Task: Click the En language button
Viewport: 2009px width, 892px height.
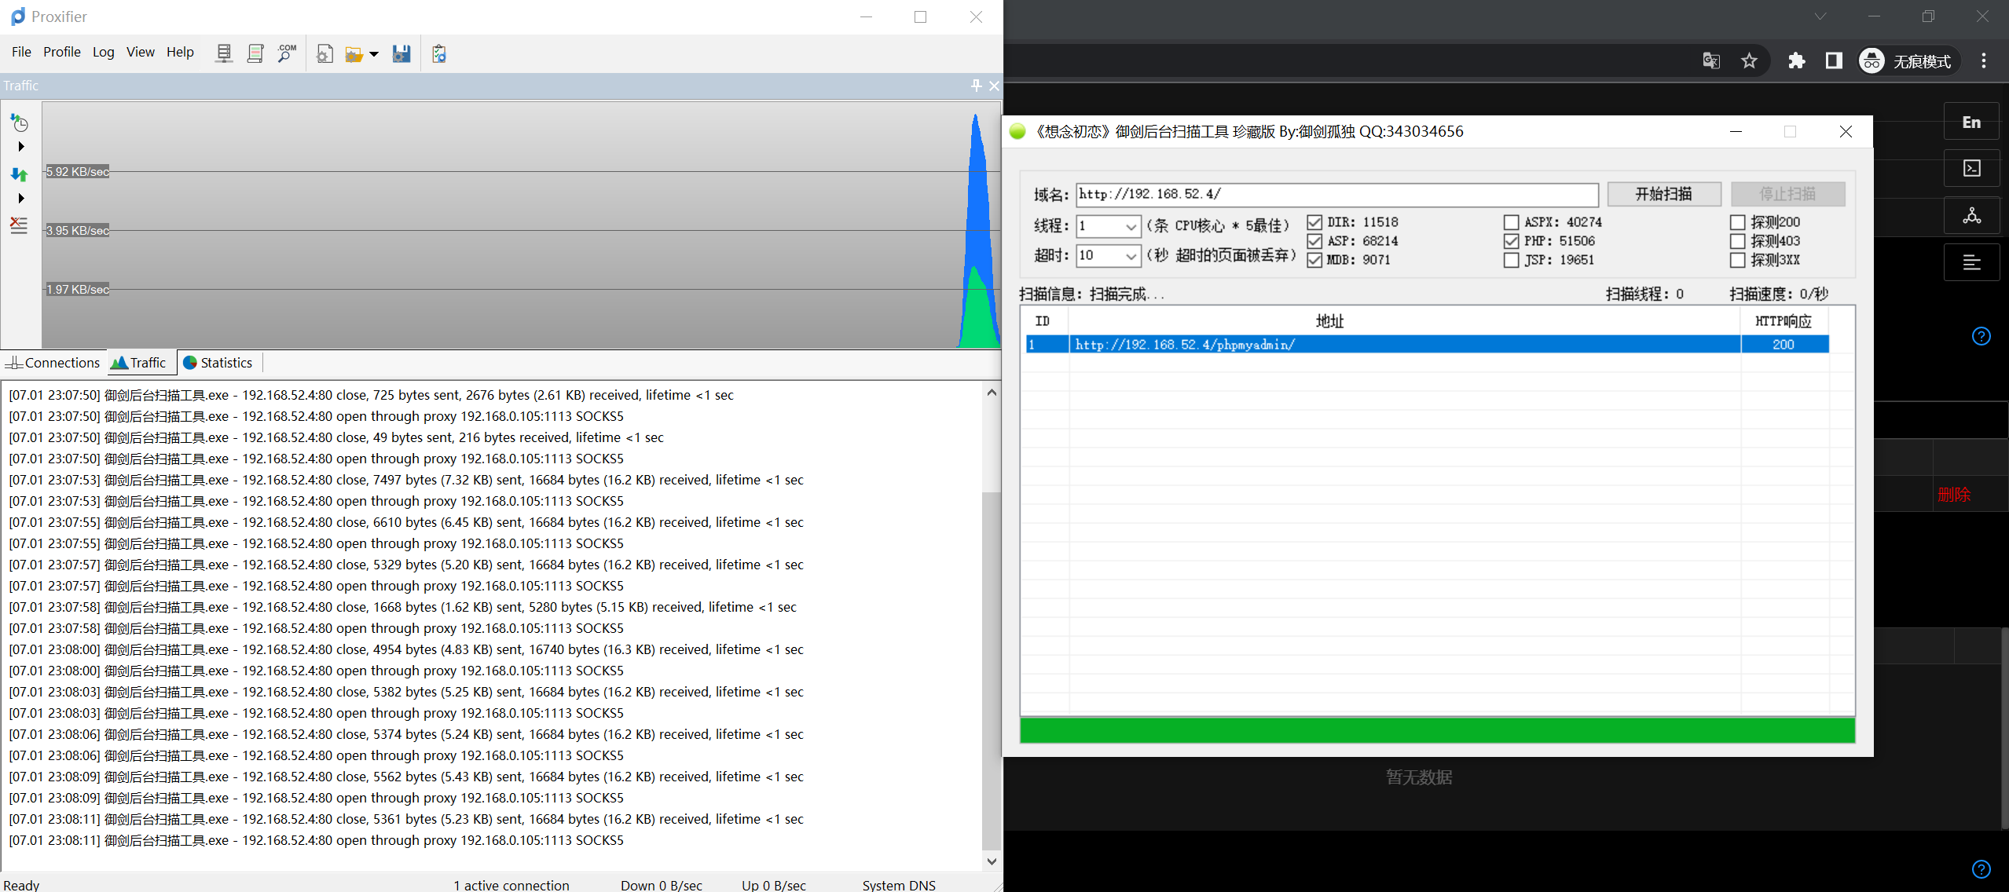Action: point(1971,122)
